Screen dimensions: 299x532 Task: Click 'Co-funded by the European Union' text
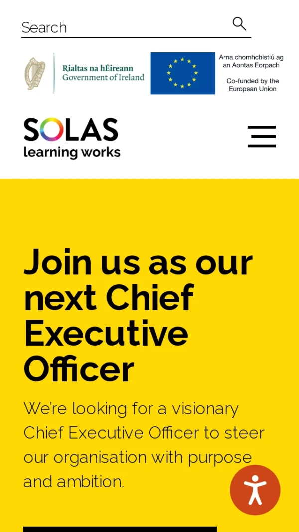click(x=253, y=85)
